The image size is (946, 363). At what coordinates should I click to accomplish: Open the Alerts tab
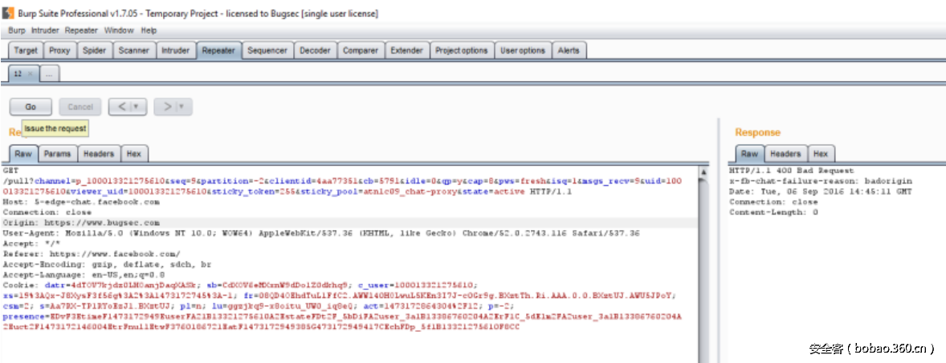568,50
